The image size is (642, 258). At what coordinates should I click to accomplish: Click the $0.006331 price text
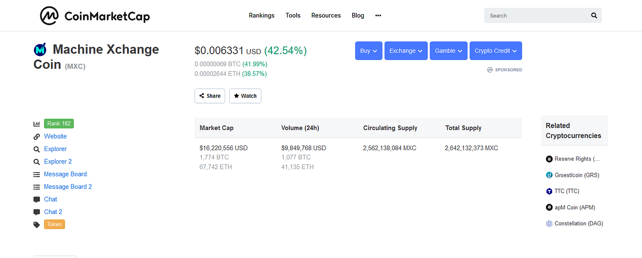(x=219, y=50)
